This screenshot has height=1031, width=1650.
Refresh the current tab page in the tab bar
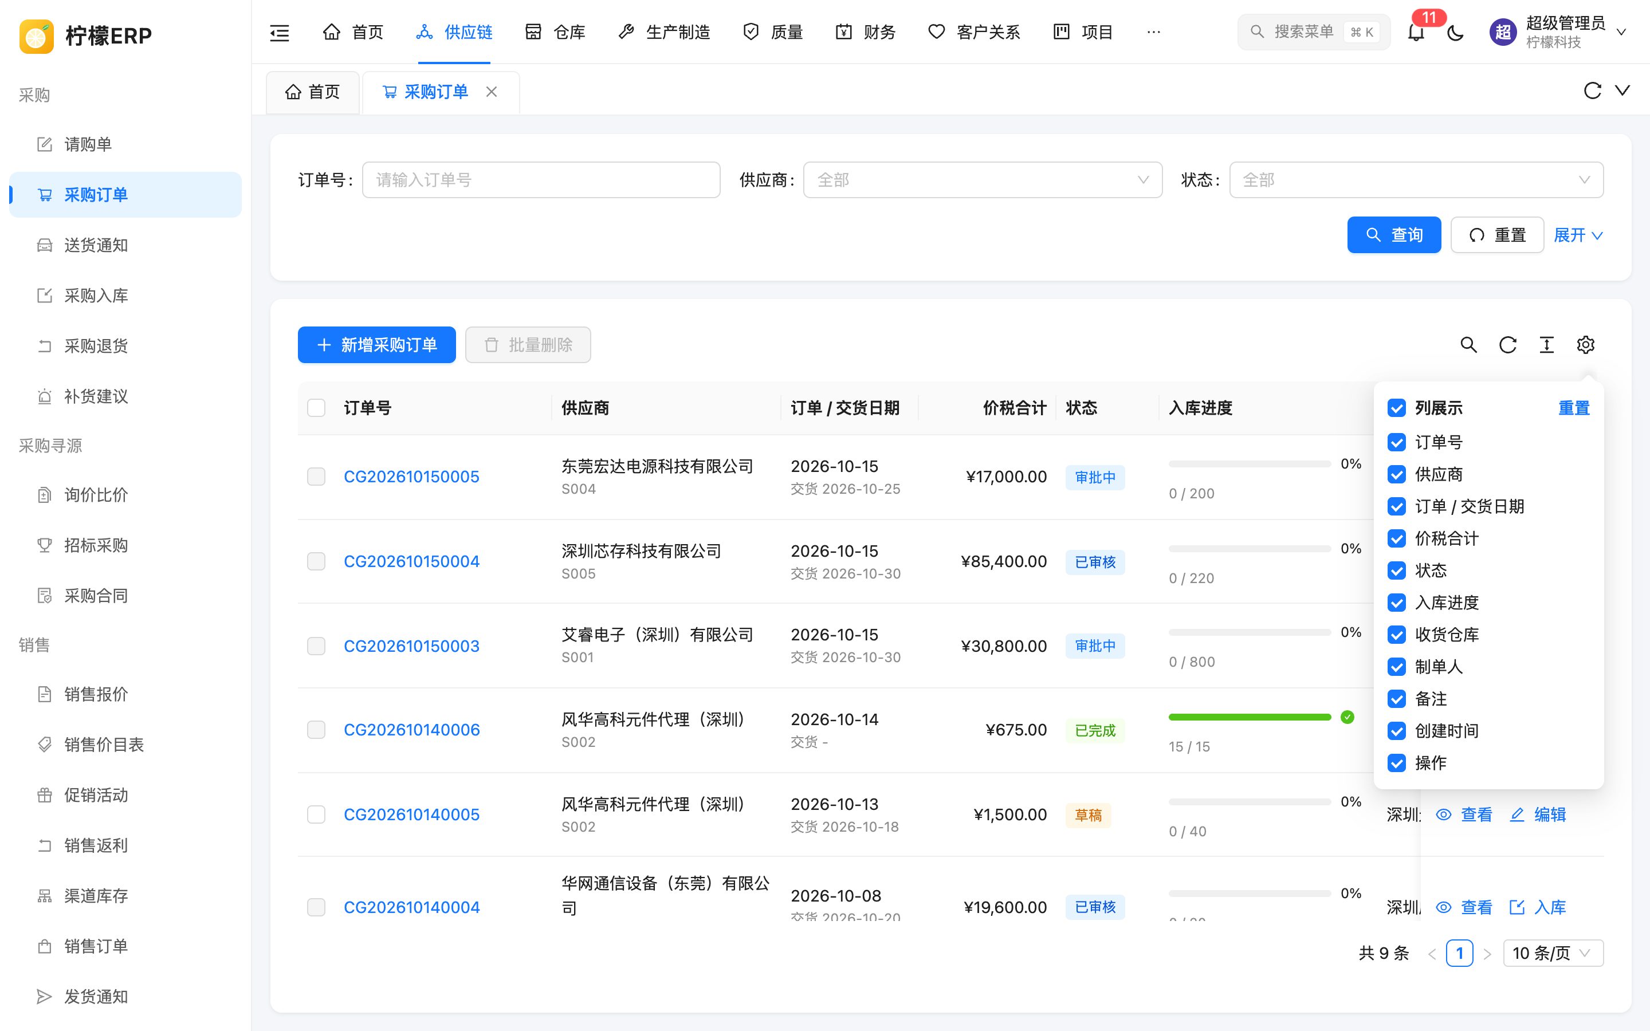[1592, 90]
